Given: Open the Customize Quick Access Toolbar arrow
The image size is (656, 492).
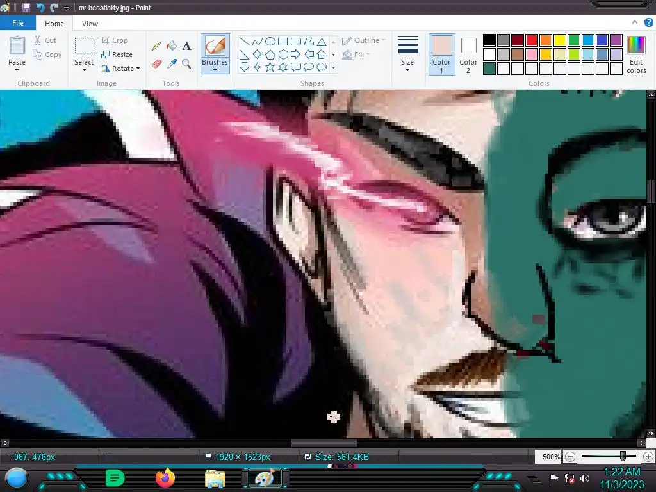Looking at the screenshot, I should tap(66, 8).
